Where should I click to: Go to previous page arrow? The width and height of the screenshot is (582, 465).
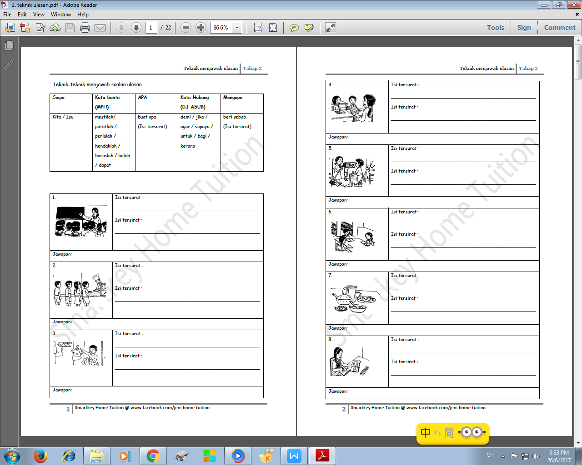coord(121,28)
